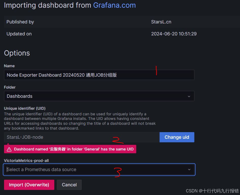Click the StarsL.cn publisher text

coord(161,22)
